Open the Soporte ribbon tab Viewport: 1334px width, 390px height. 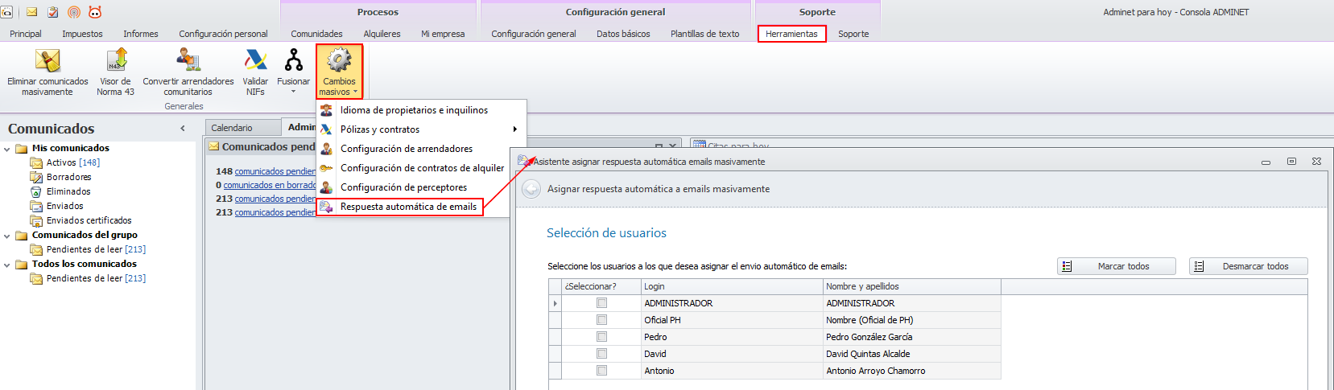point(853,34)
